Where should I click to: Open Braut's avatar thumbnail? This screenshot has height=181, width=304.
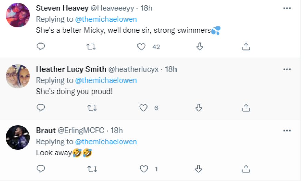tap(18, 137)
